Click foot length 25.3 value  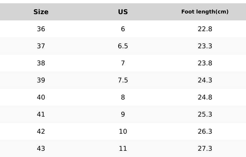(205, 115)
